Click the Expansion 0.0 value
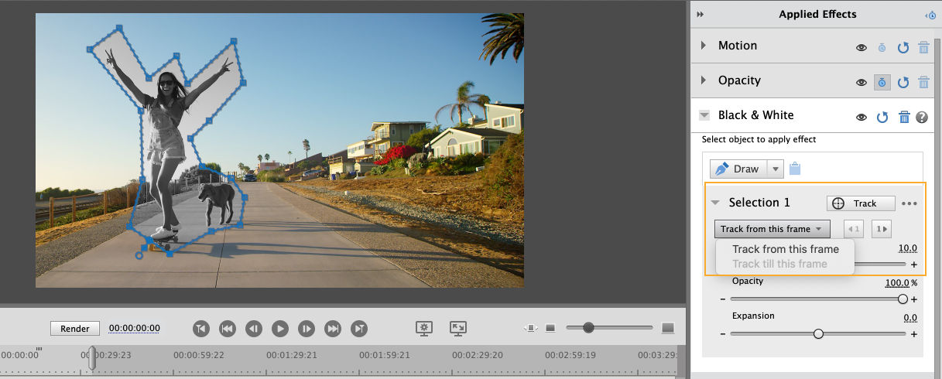Screen dimensions: 942x379 pyautogui.click(x=910, y=318)
